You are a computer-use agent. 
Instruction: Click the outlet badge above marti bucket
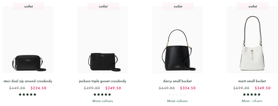(x=253, y=6)
